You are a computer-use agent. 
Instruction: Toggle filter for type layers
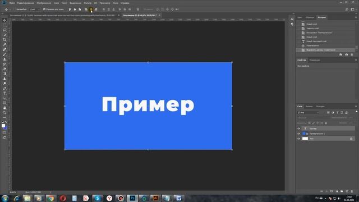point(337,112)
